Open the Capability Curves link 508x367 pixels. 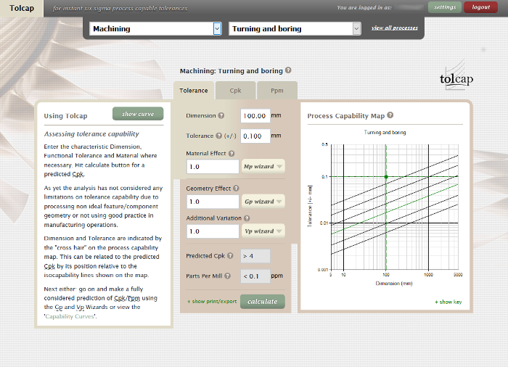click(70, 316)
